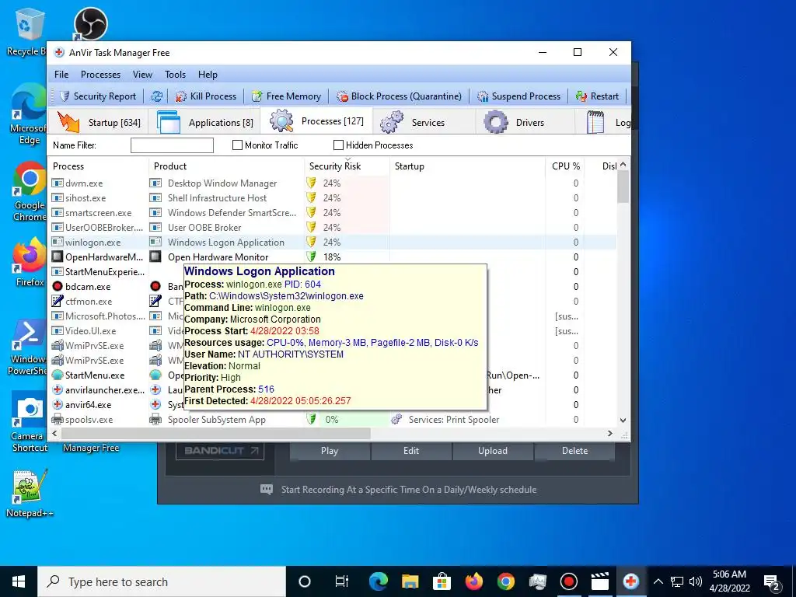Open the View menu
This screenshot has height=597, width=796.
tap(143, 74)
